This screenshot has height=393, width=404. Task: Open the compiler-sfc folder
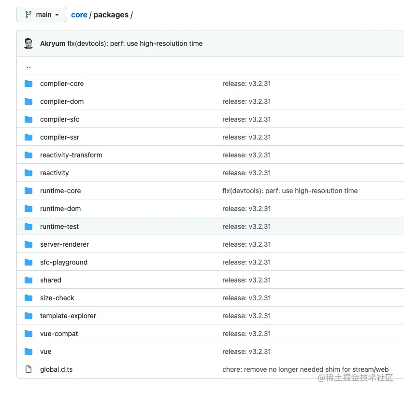[60, 119]
